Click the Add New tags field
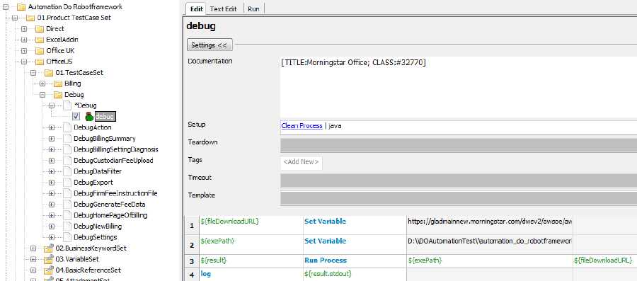The image size is (637, 281). [301, 162]
